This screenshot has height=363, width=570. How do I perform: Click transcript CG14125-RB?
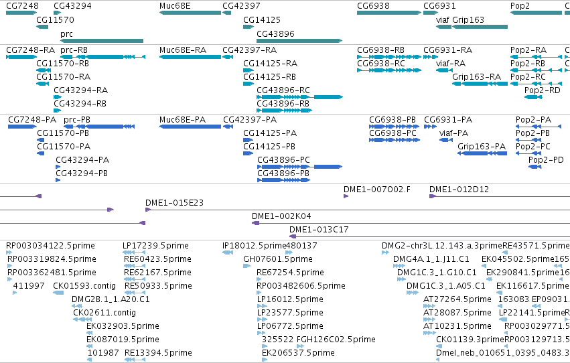(x=248, y=84)
